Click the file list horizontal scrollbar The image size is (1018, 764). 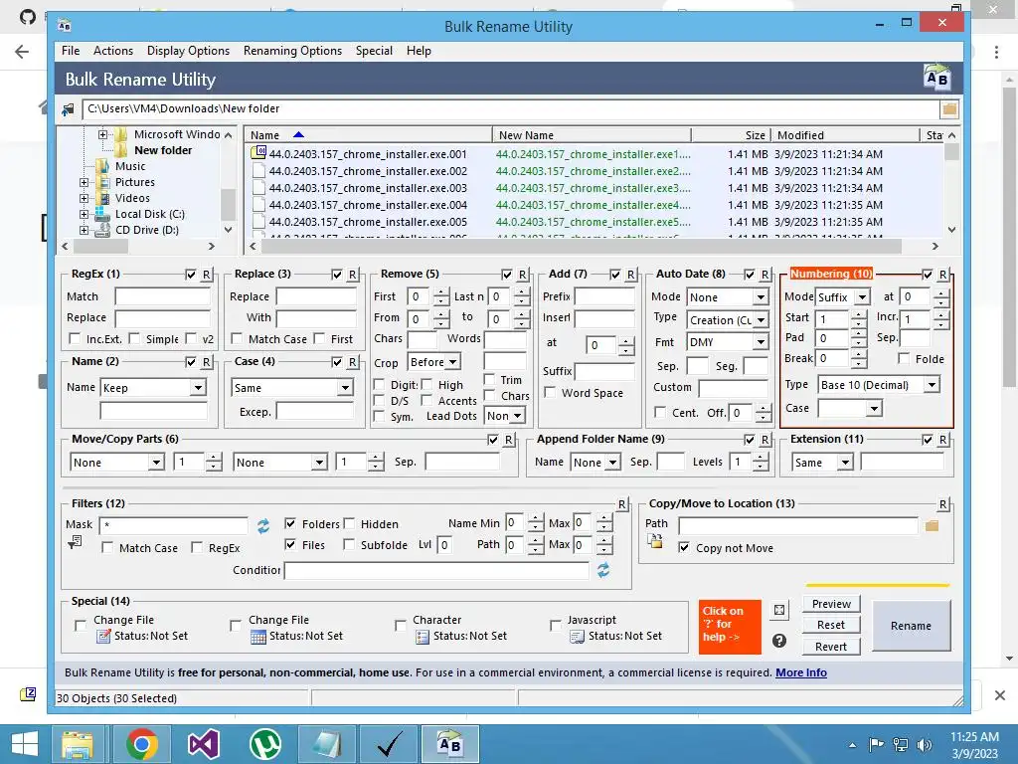tap(581, 247)
